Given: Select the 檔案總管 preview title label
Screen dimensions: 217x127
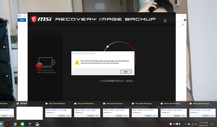Looking at the screenshot, I should tap(24, 103).
